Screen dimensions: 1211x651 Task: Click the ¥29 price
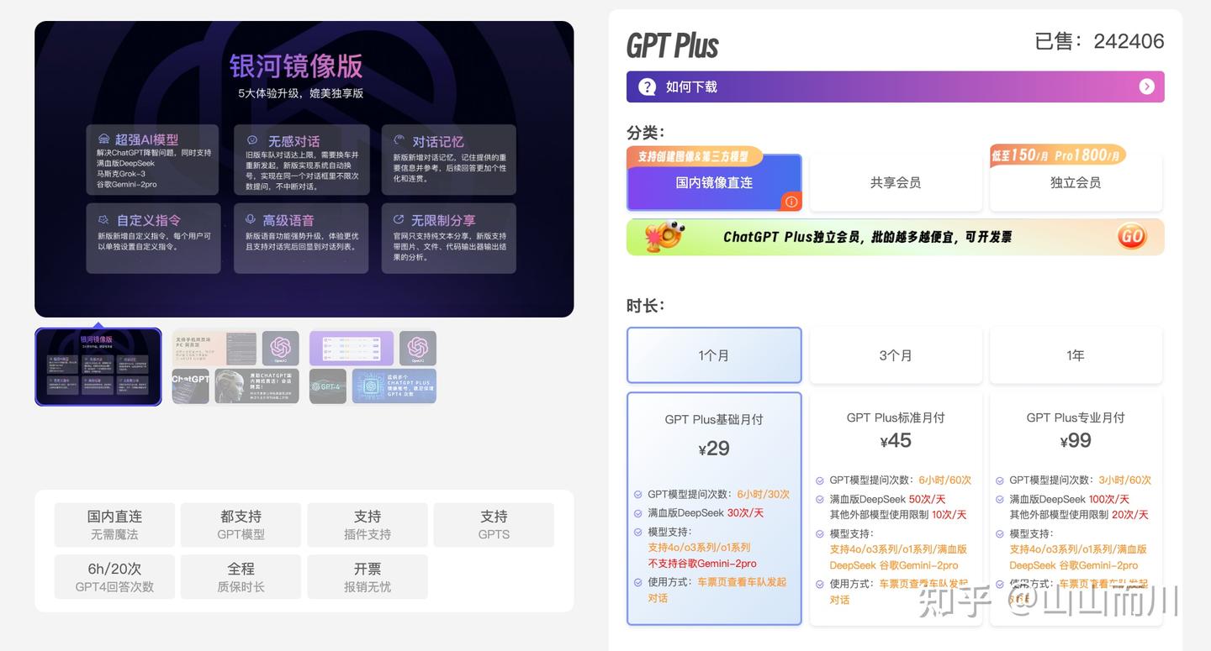tap(714, 449)
